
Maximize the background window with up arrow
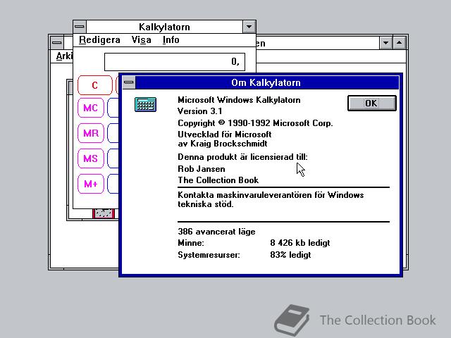coord(400,43)
